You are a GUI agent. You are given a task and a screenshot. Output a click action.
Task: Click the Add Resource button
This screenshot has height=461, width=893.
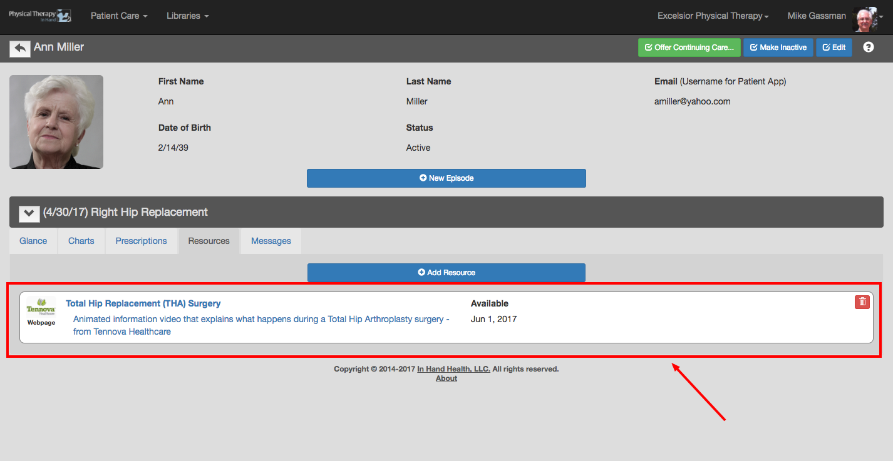447,273
